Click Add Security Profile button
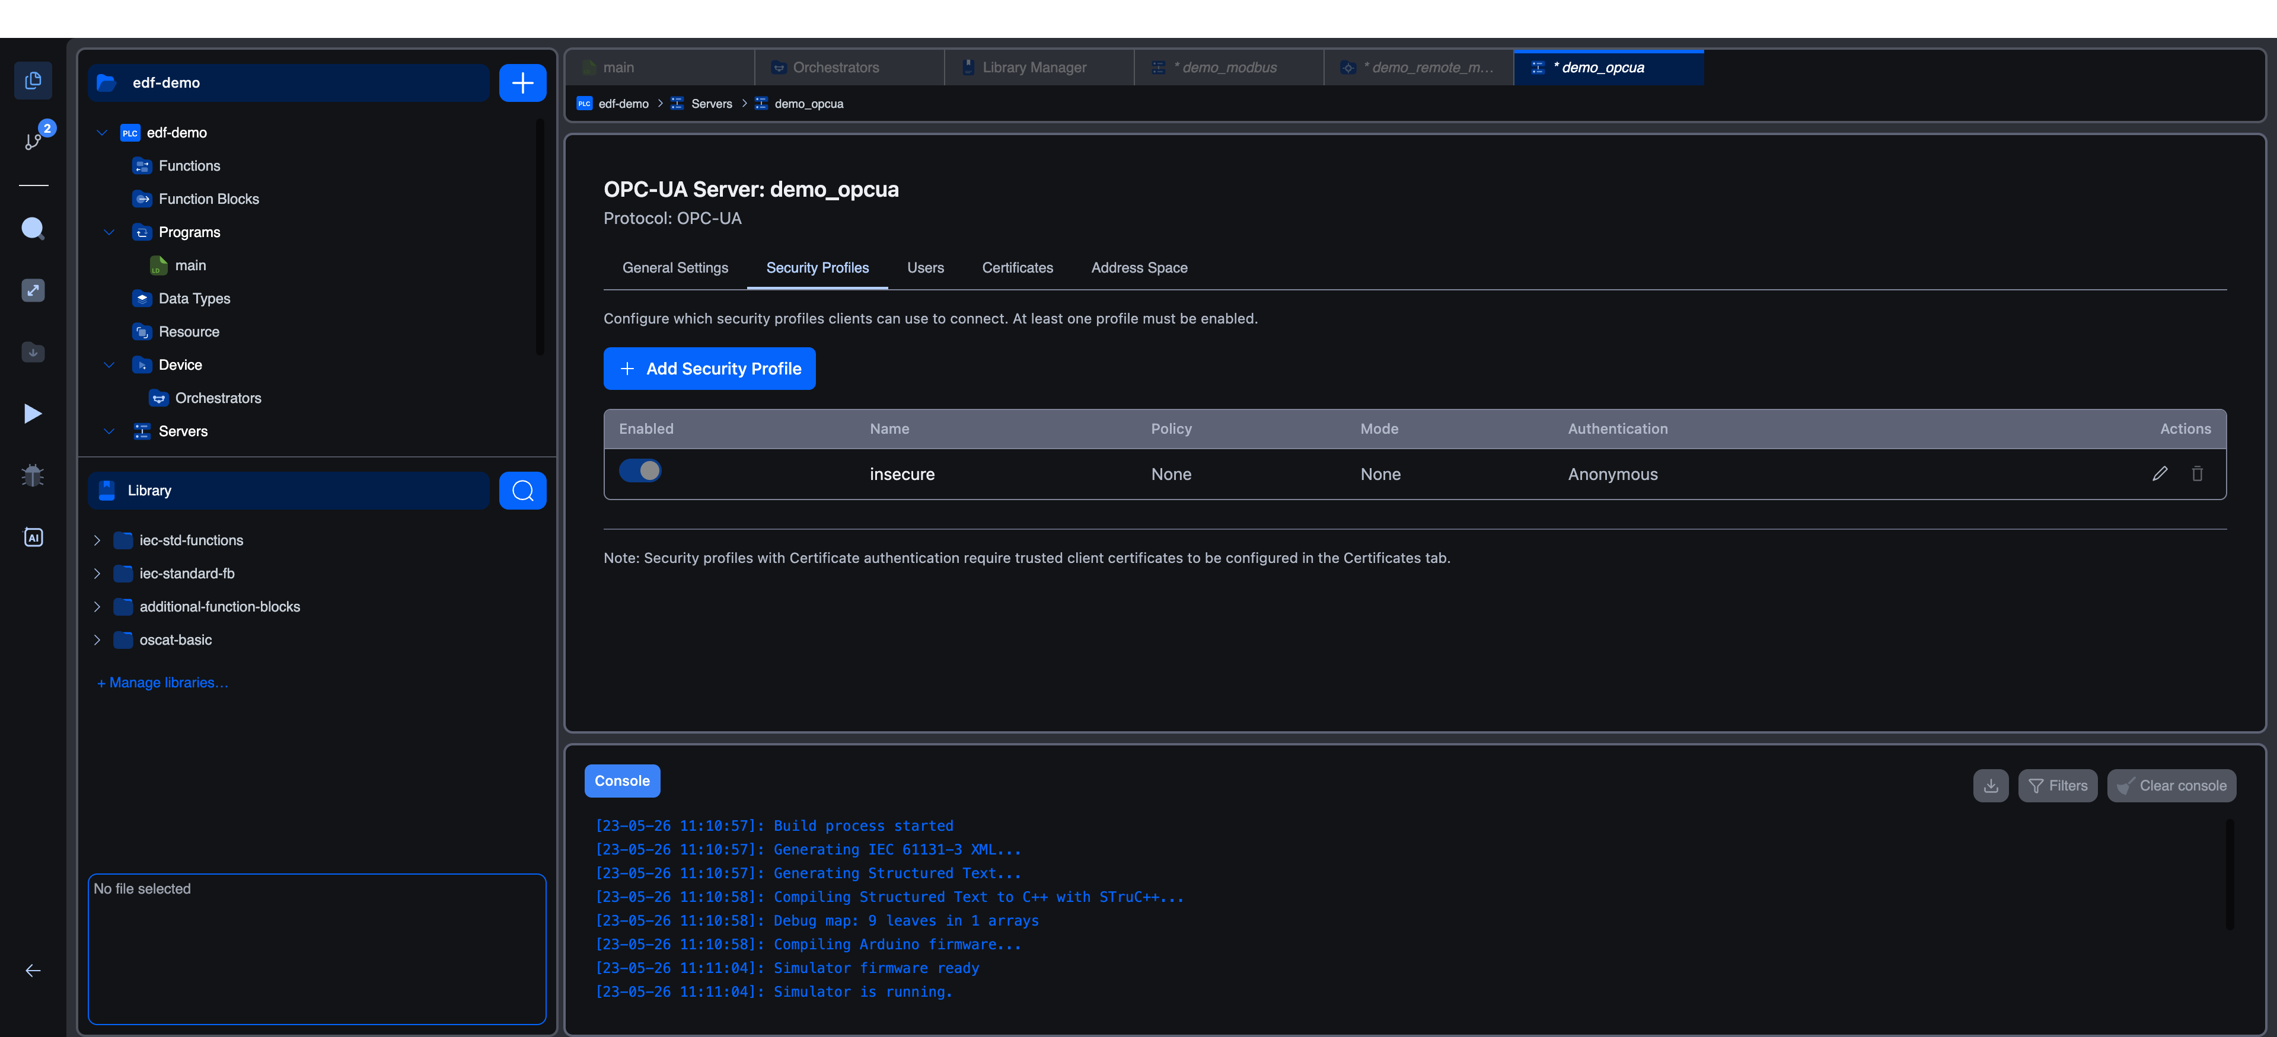The height and width of the screenshot is (1037, 2277). point(709,369)
